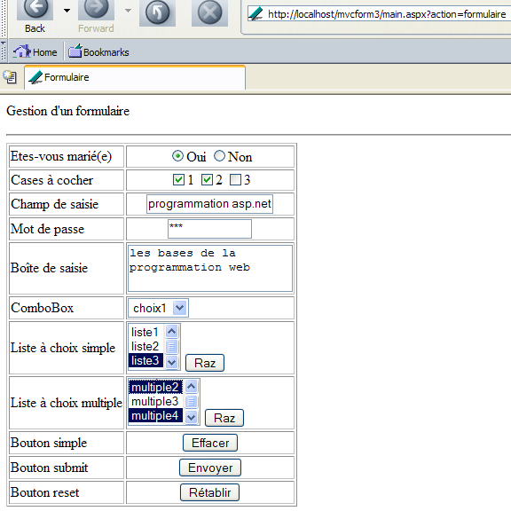Select the Non radio button
Image resolution: width=511 pixels, height=511 pixels.
point(219,156)
